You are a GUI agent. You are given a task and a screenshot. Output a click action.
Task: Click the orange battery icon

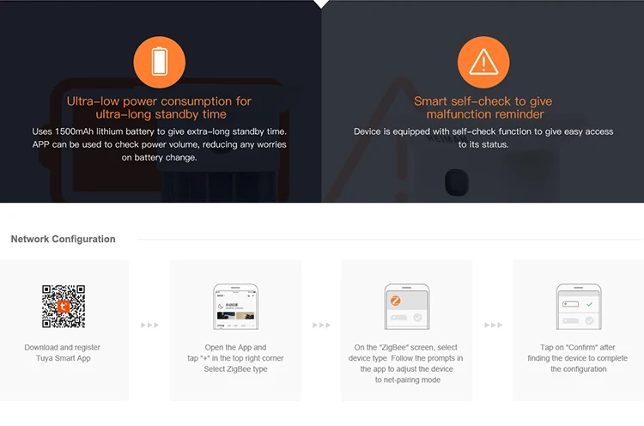point(160,62)
